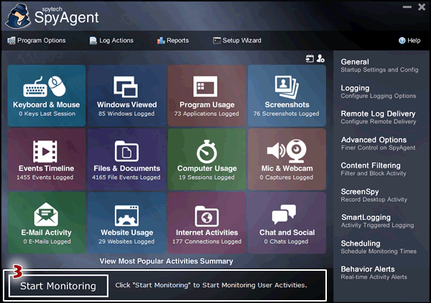View the Screenshots log tile
431x303 pixels.
tap(287, 95)
